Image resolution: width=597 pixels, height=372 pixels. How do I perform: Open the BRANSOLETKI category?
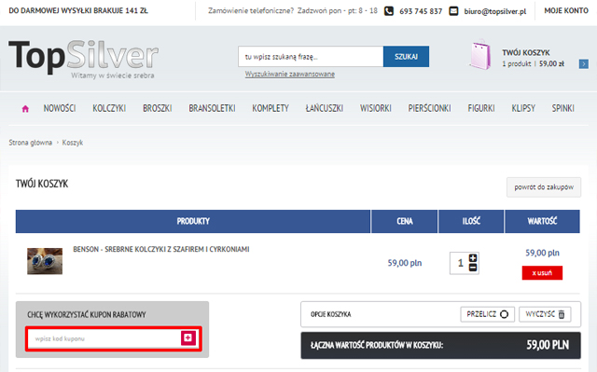pyautogui.click(x=212, y=108)
